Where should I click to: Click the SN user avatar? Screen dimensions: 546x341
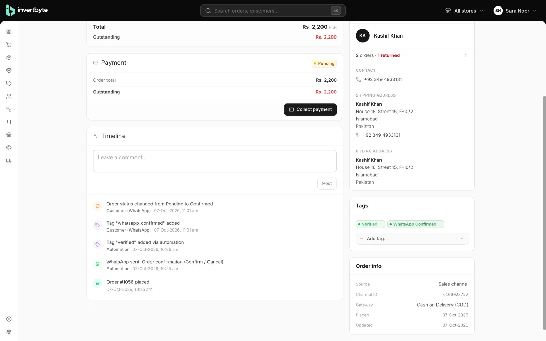498,11
